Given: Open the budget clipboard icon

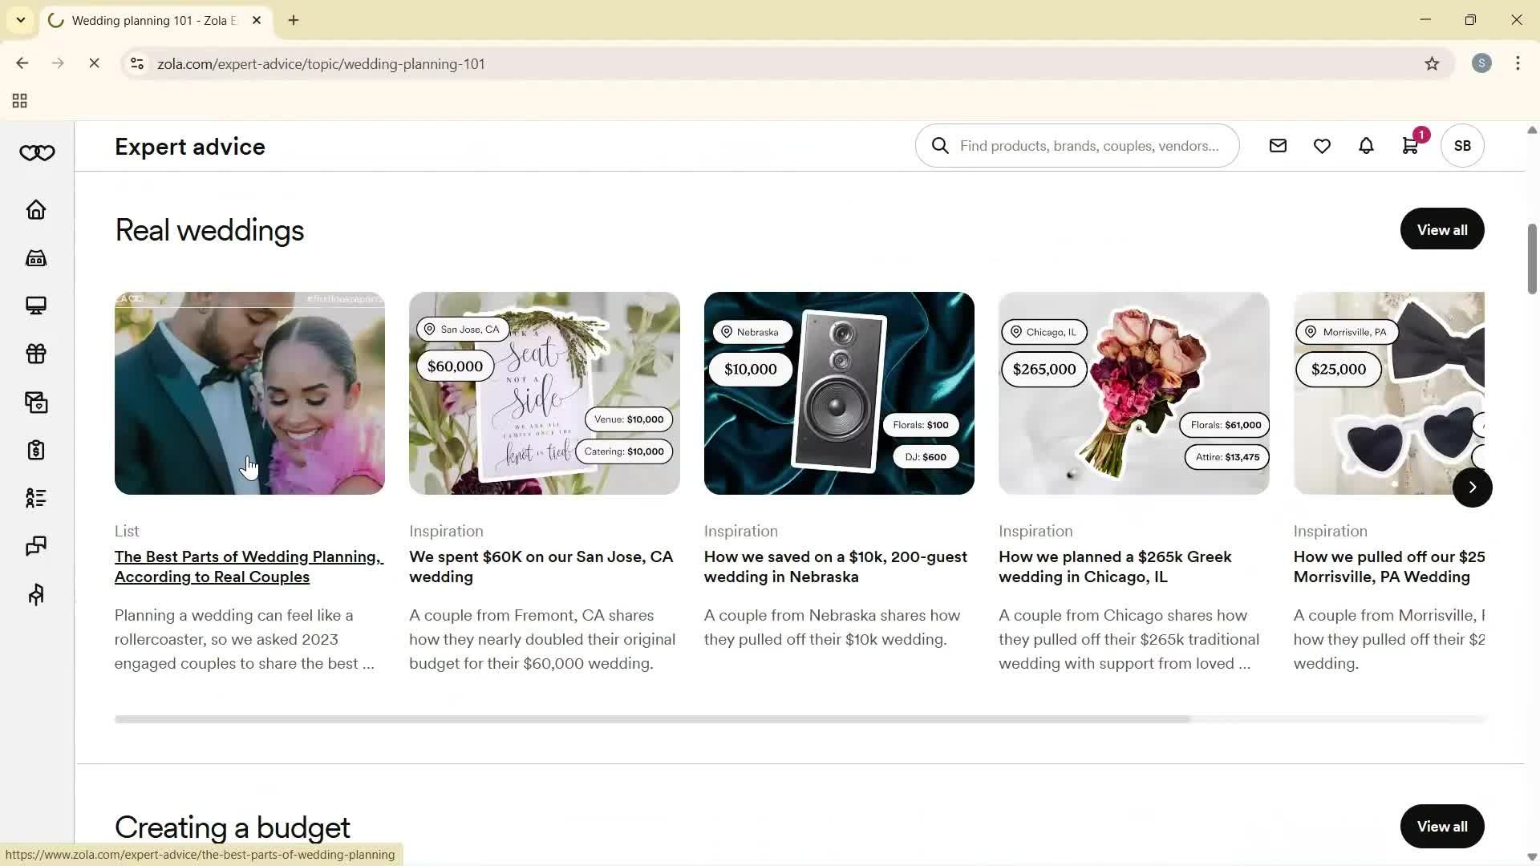Looking at the screenshot, I should tap(36, 450).
